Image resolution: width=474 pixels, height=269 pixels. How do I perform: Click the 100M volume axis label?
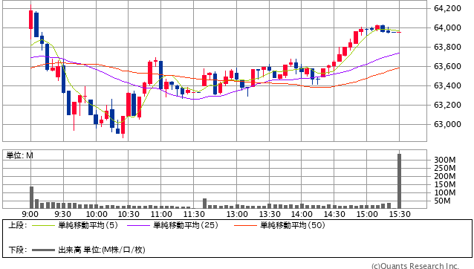click(445, 192)
